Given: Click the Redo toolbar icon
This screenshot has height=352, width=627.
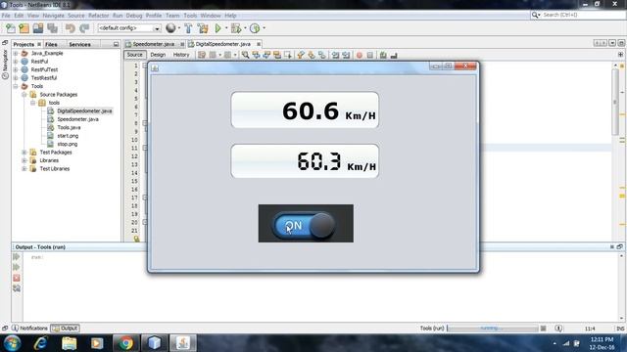Looking at the screenshot, I should [84, 28].
